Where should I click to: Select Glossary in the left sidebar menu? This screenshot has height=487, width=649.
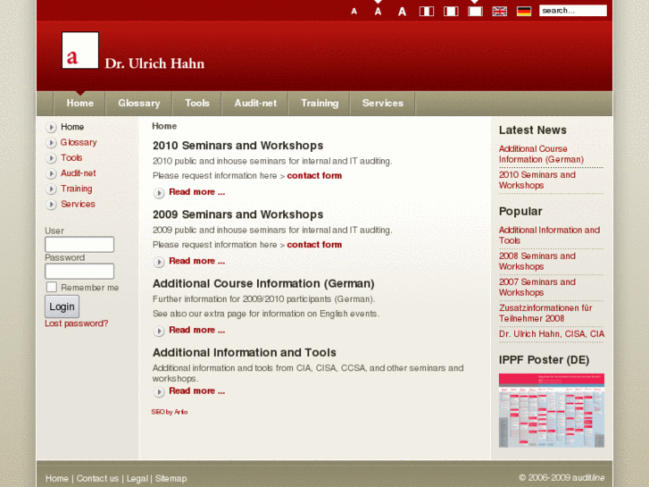[79, 142]
